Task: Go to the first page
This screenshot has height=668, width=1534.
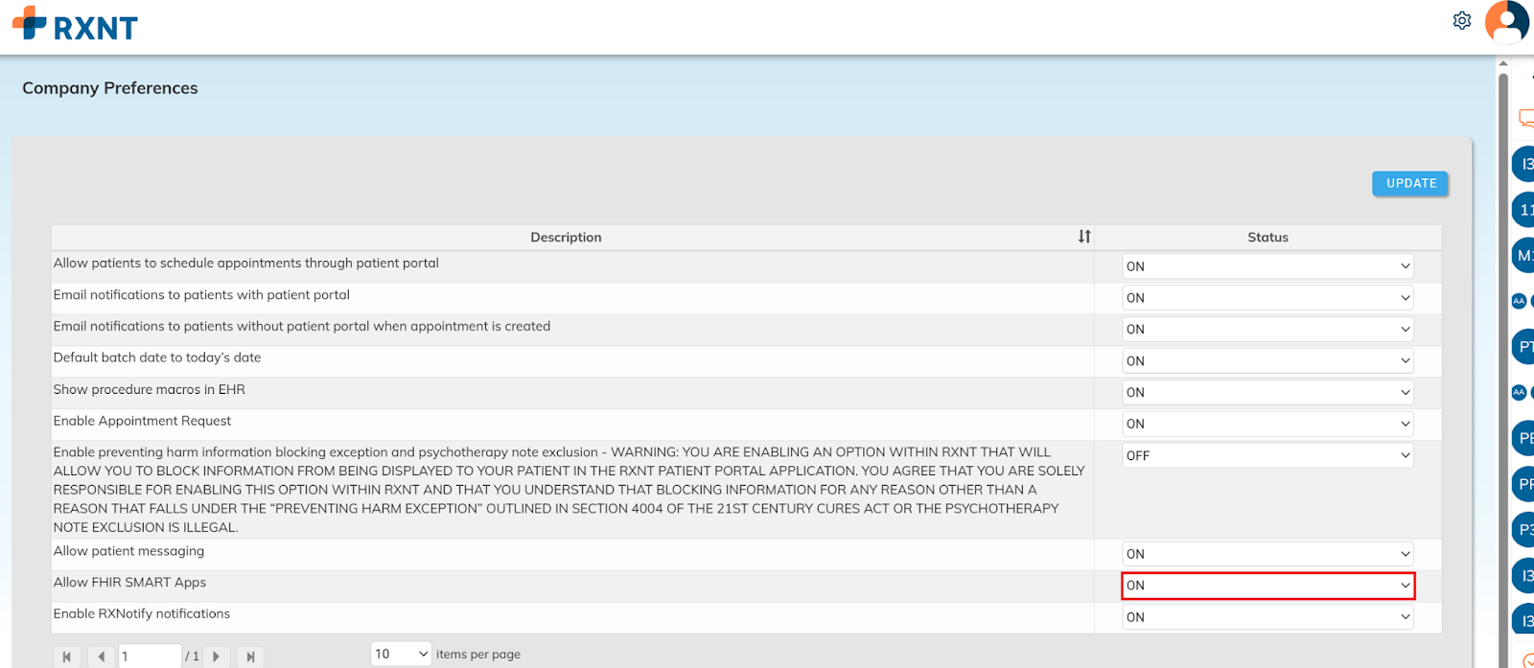Action: (x=66, y=656)
